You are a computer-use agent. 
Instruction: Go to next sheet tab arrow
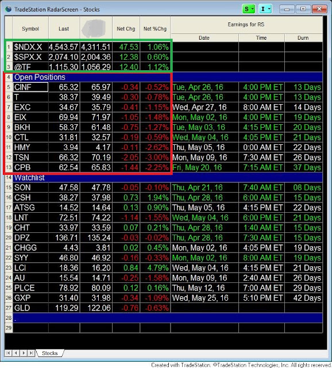[24, 353]
